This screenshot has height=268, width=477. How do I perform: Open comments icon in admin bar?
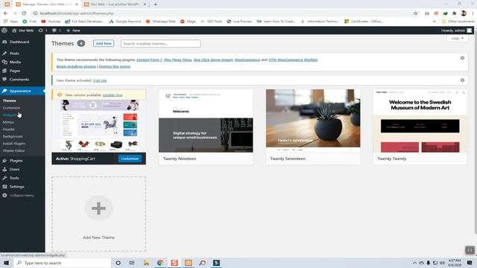[x=57, y=31]
